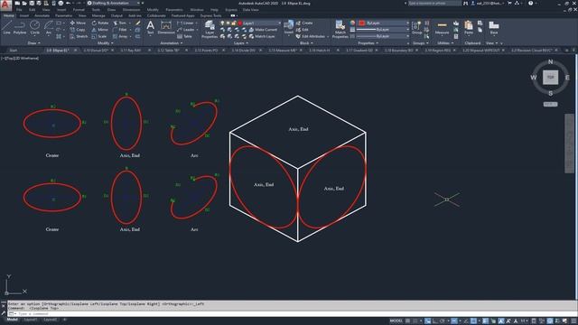The image size is (578, 325).
Task: Open the Format menu
Action: coord(79,10)
